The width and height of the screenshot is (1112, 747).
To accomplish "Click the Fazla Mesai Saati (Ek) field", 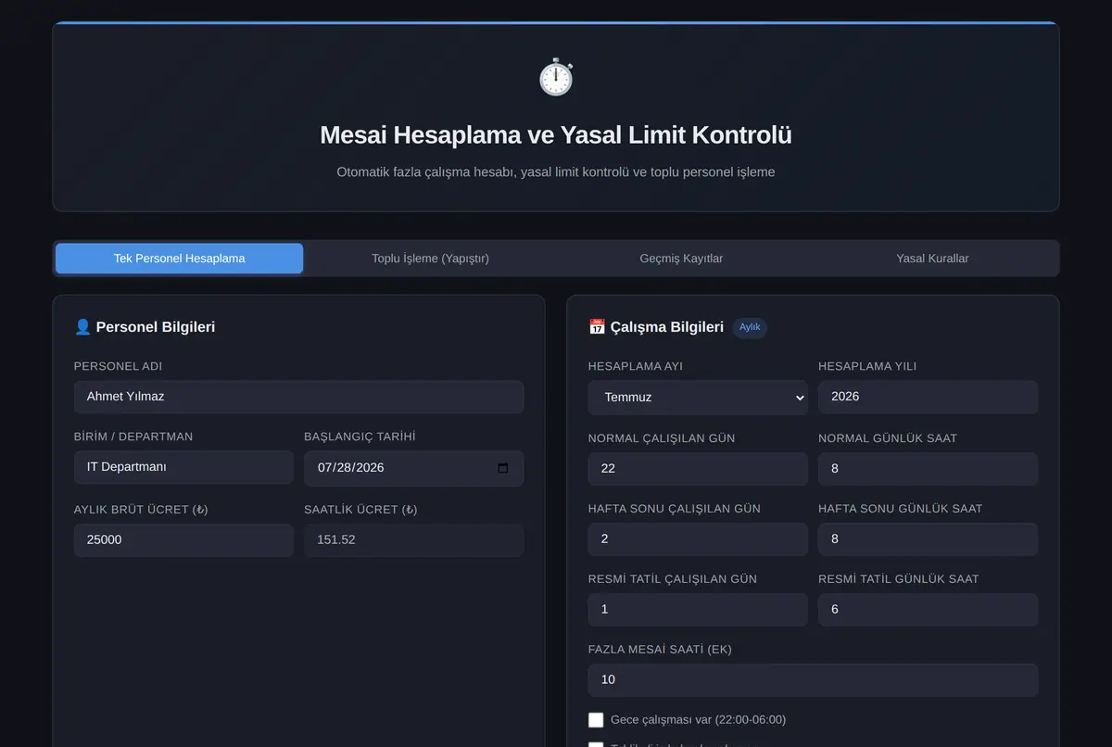I will tap(813, 680).
